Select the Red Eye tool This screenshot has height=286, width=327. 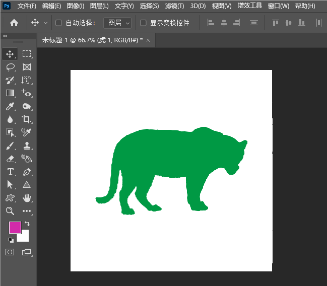tap(27, 93)
